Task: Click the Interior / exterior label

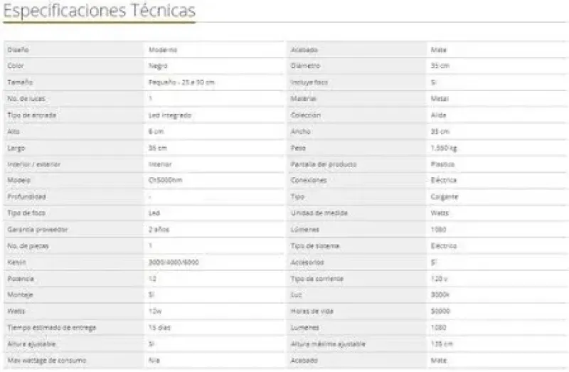Action: pyautogui.click(x=33, y=164)
